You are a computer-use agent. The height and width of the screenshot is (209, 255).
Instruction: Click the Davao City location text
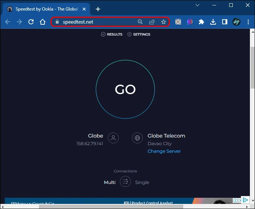pyautogui.click(x=160, y=144)
